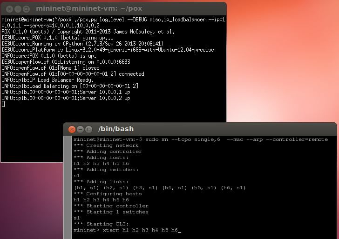Click the '*** Starting CLI:' line
339x239 pixels.
point(101,224)
